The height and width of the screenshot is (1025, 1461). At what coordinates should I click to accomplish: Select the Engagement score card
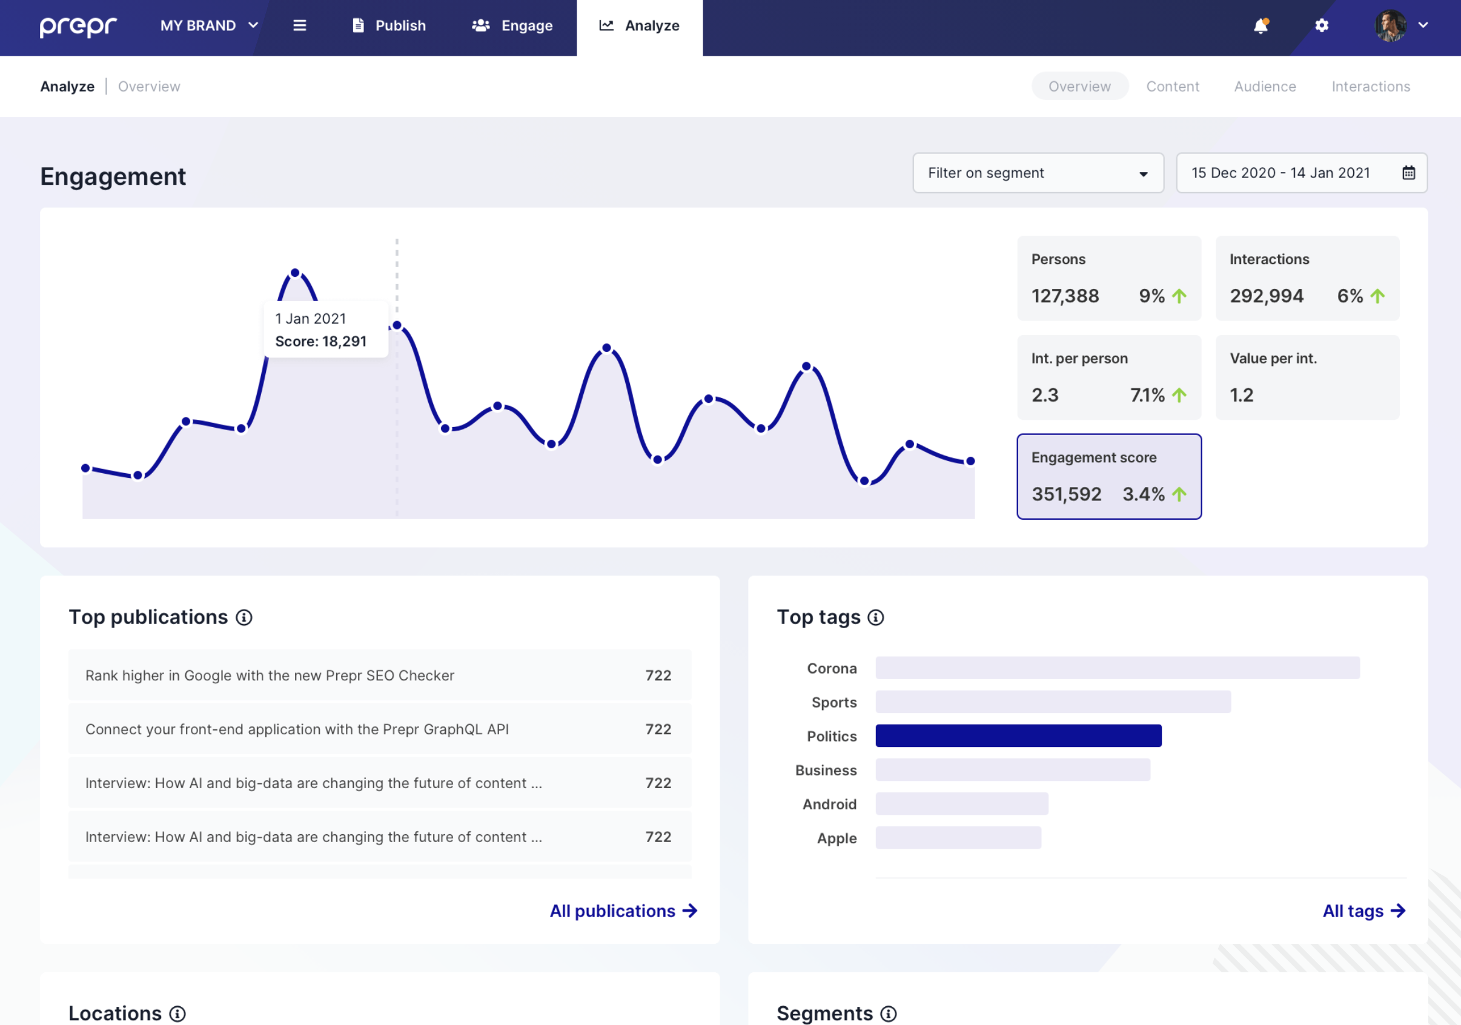pyautogui.click(x=1108, y=476)
